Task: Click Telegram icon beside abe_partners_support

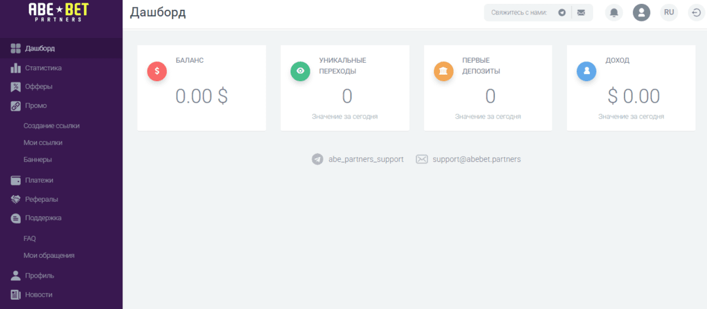Action: point(317,159)
